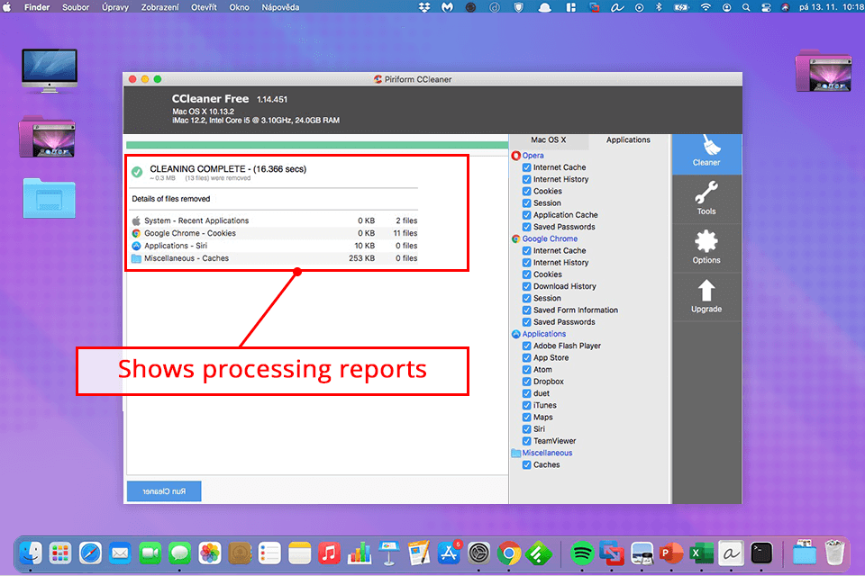Select the Applications - Siri result row
The image size is (865, 576).
274,246
